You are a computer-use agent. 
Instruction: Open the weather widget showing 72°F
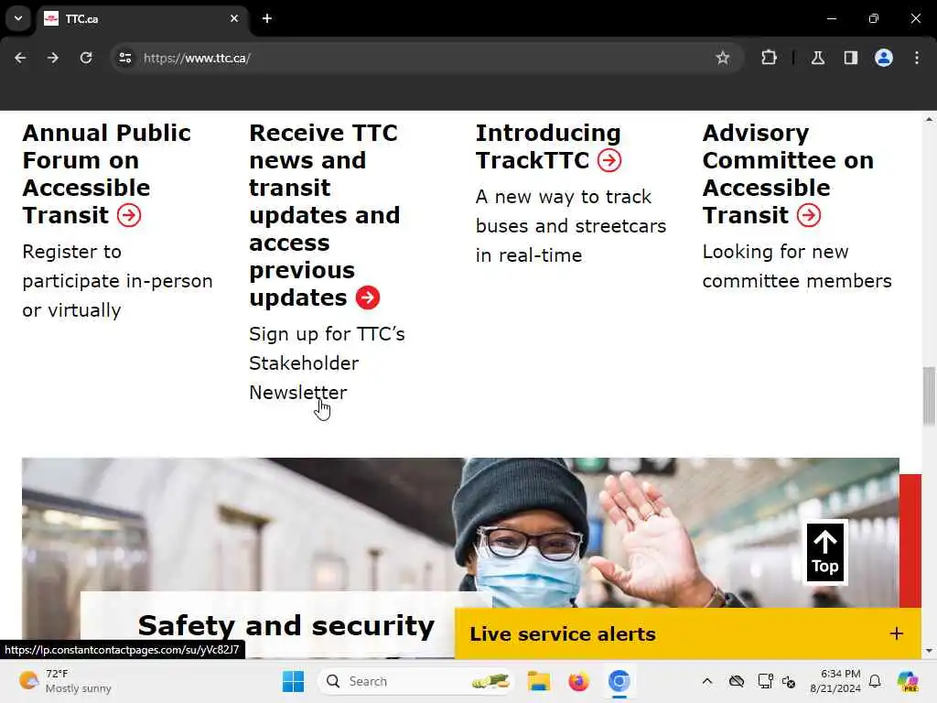pyautogui.click(x=65, y=681)
